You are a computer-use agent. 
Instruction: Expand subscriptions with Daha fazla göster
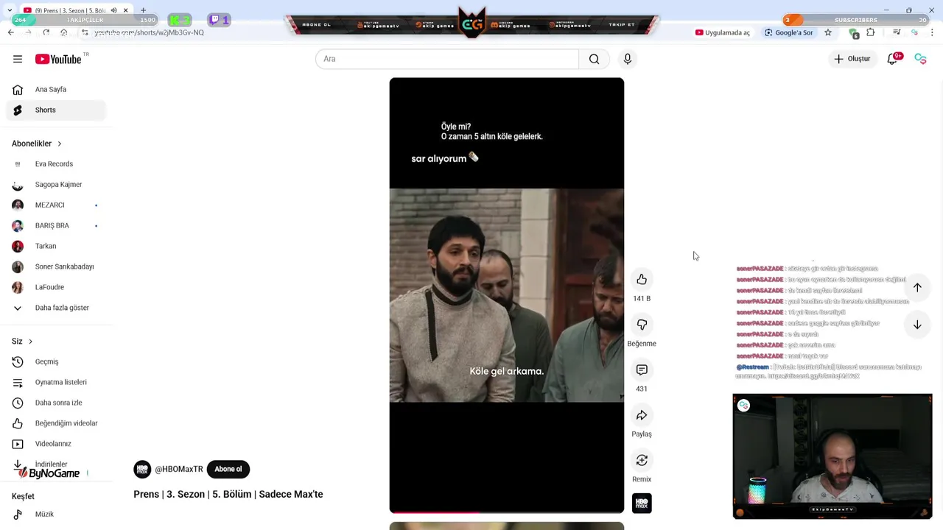point(56,308)
